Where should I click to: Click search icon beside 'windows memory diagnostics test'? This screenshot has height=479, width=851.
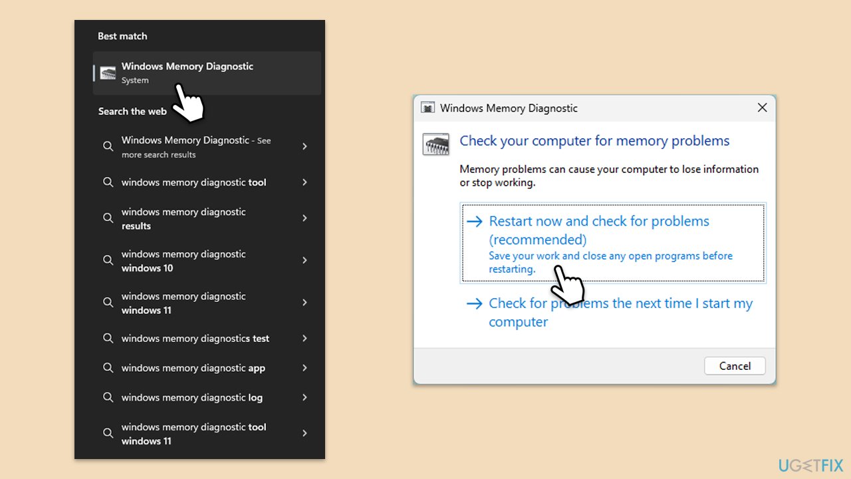(x=108, y=338)
